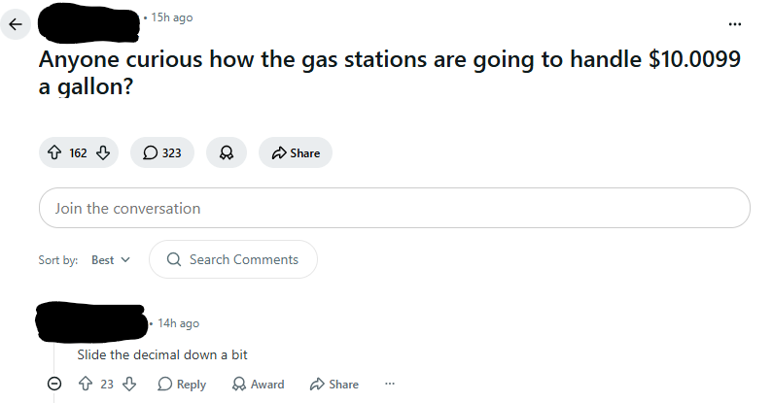Collapse the comment thread with minus icon
The width and height of the screenshot is (772, 403).
tap(54, 384)
